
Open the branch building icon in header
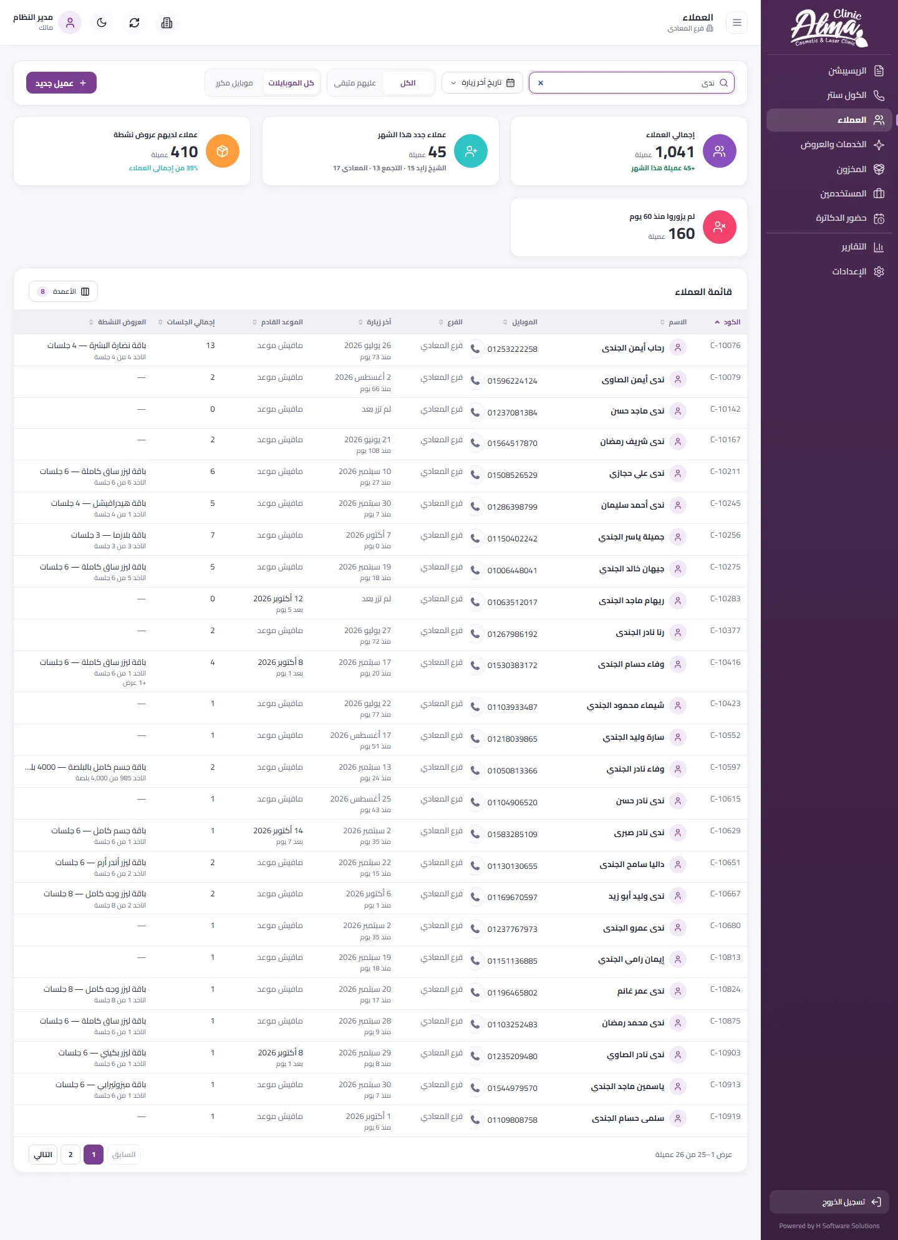pos(167,23)
